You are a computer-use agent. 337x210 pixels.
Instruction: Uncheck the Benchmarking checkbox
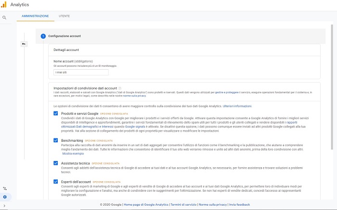tap(56, 140)
